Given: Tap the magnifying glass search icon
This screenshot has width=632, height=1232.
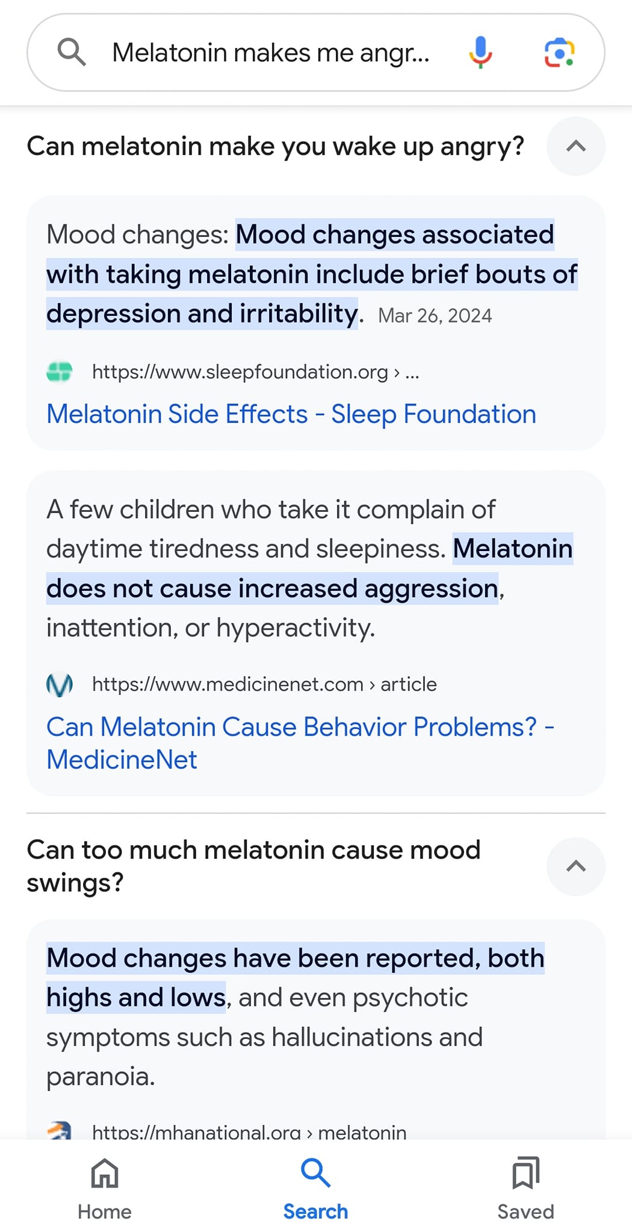Looking at the screenshot, I should 71,52.
